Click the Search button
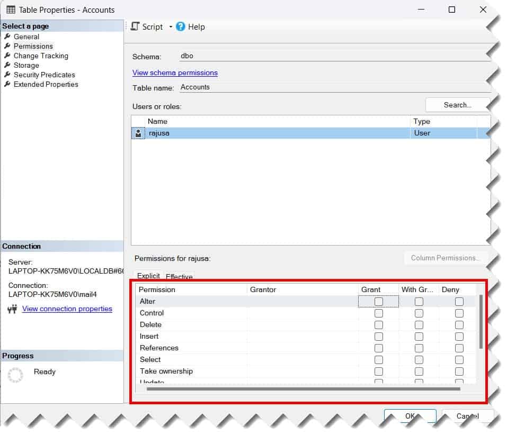 point(458,105)
